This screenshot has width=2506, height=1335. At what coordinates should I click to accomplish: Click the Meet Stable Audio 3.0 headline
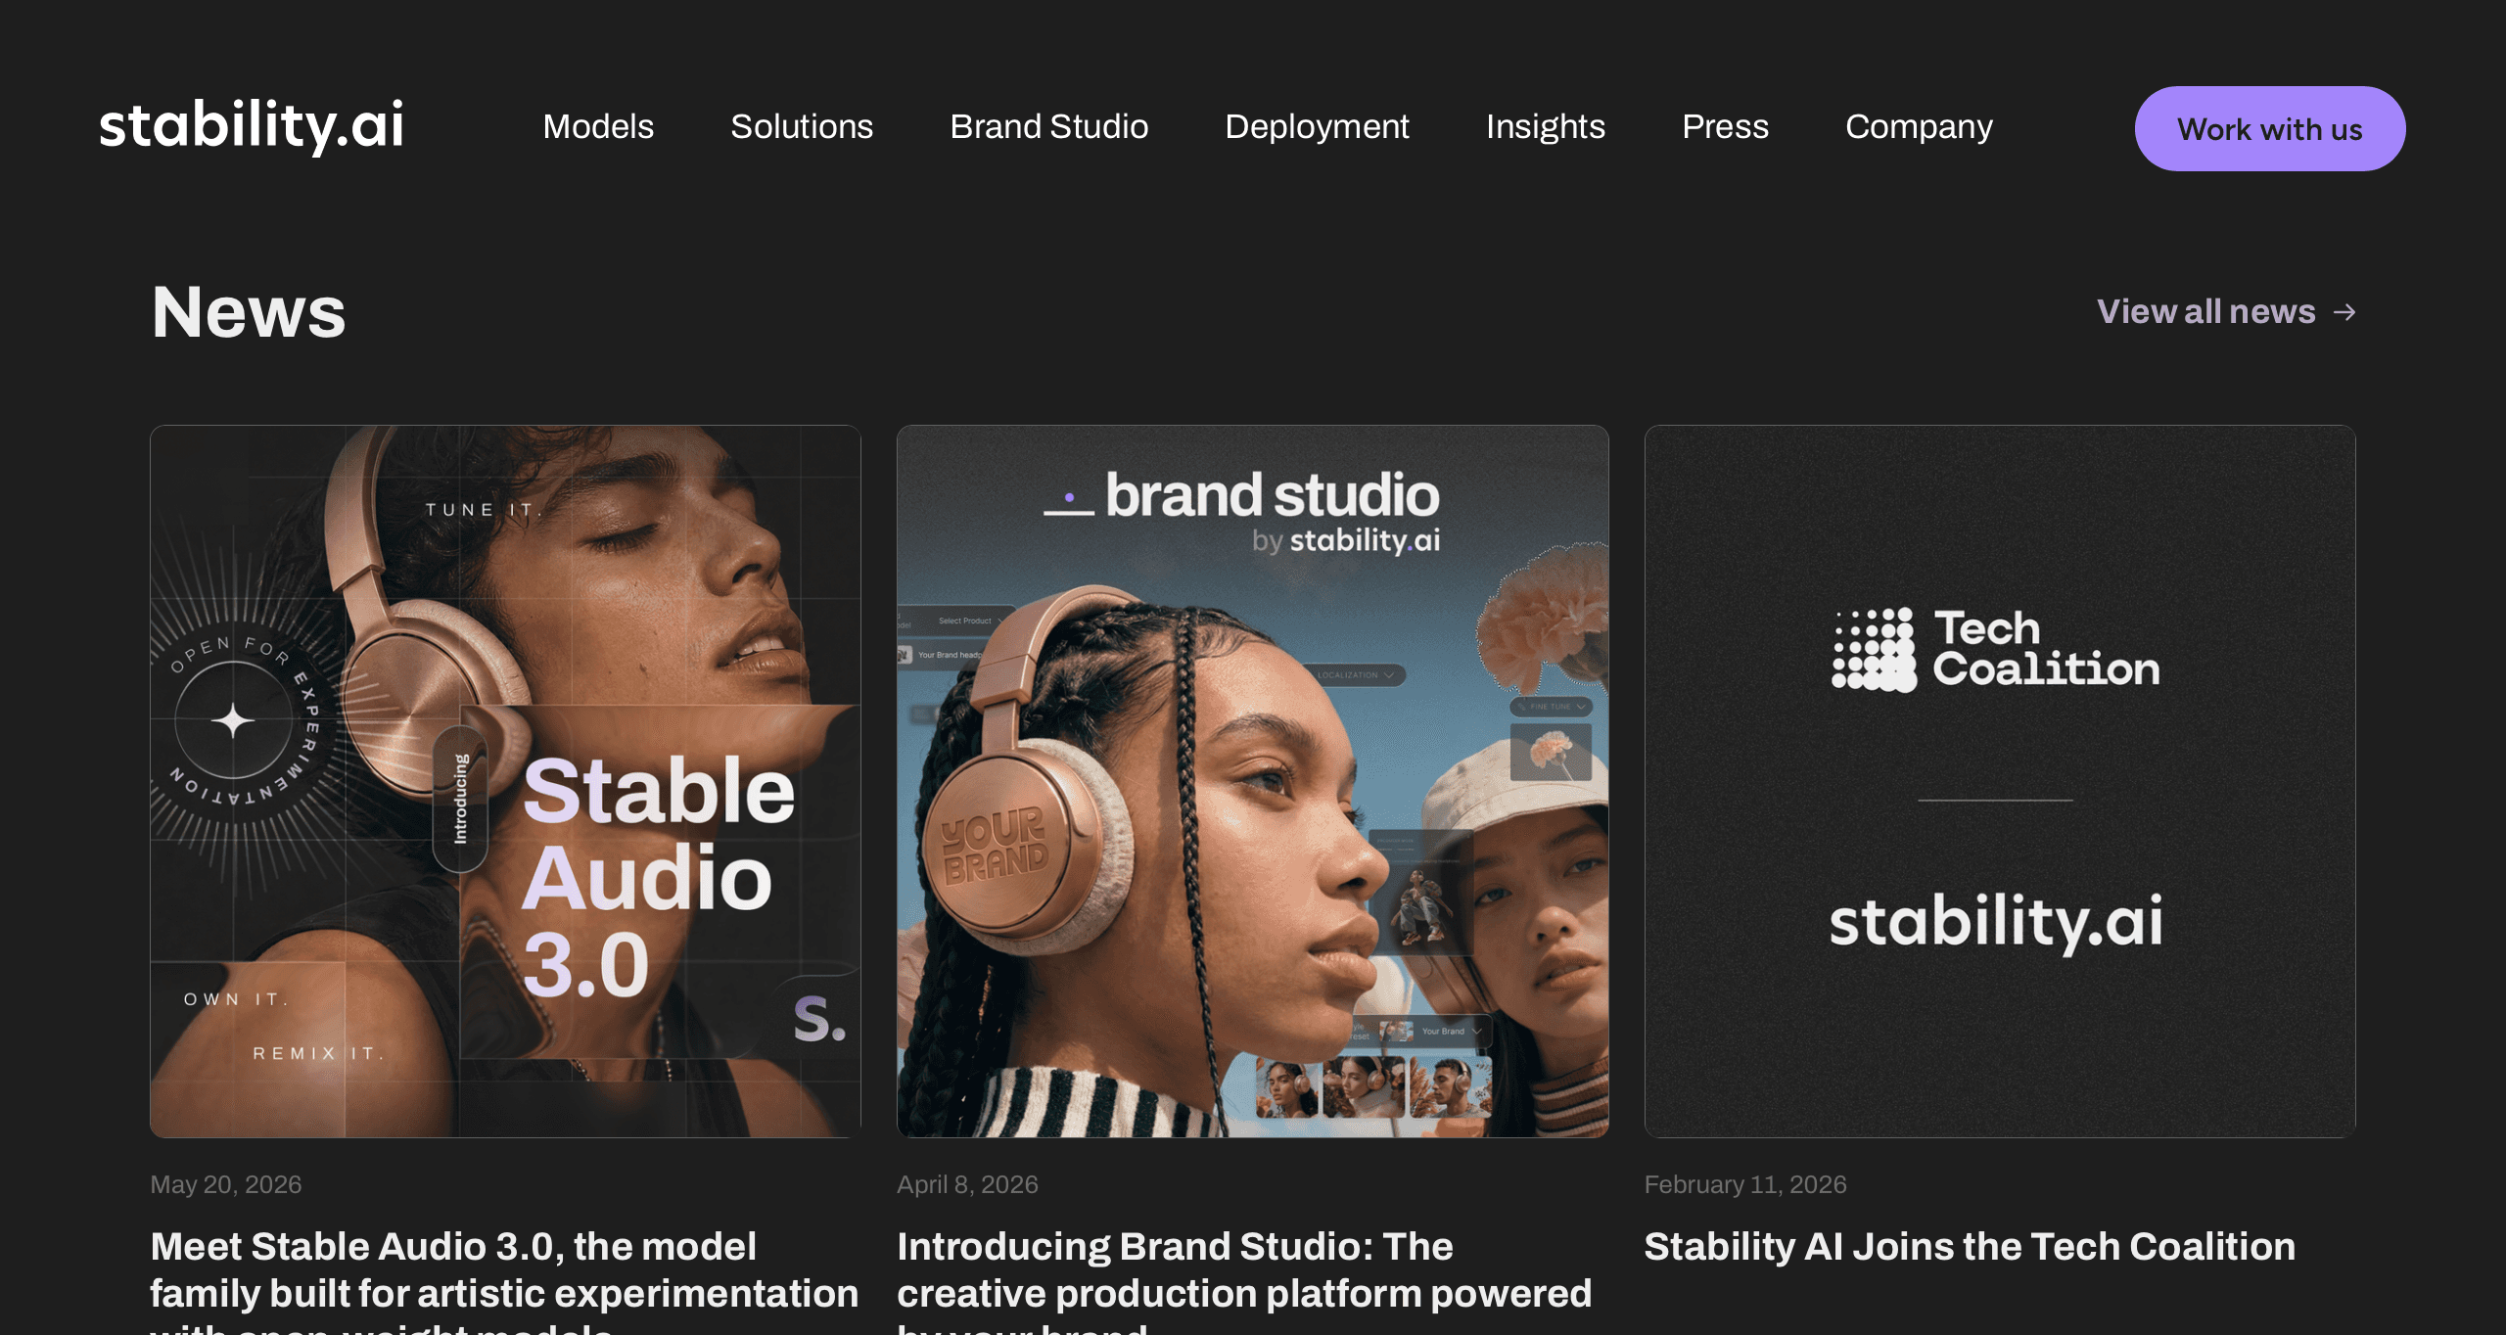point(504,1279)
